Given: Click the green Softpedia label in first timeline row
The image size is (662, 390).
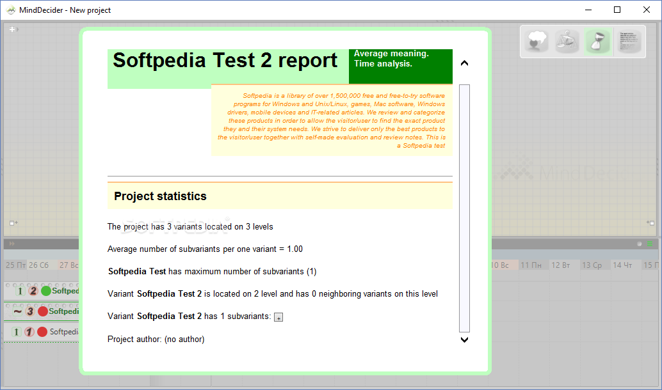Looking at the screenshot, I should pyautogui.click(x=65, y=291).
